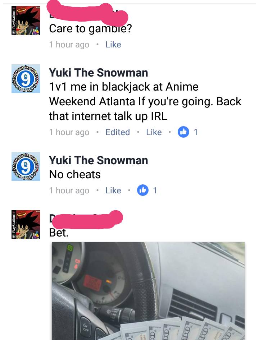
Task: View the like count on the blackjack comment
Action: coord(196,132)
